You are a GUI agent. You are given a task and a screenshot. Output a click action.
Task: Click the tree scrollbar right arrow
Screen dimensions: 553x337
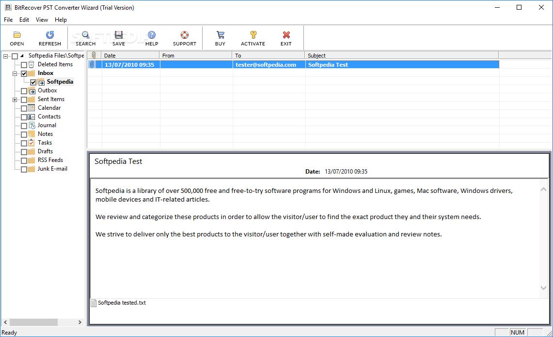coord(79,322)
